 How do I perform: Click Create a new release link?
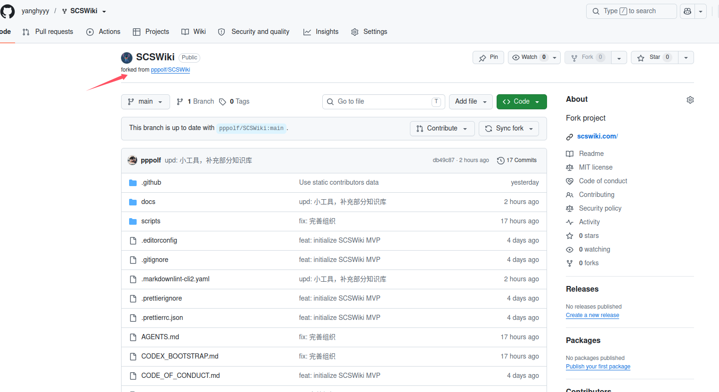(592, 315)
